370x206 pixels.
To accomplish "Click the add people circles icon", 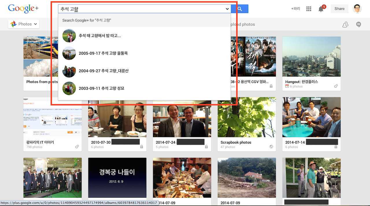I will click(x=345, y=25).
